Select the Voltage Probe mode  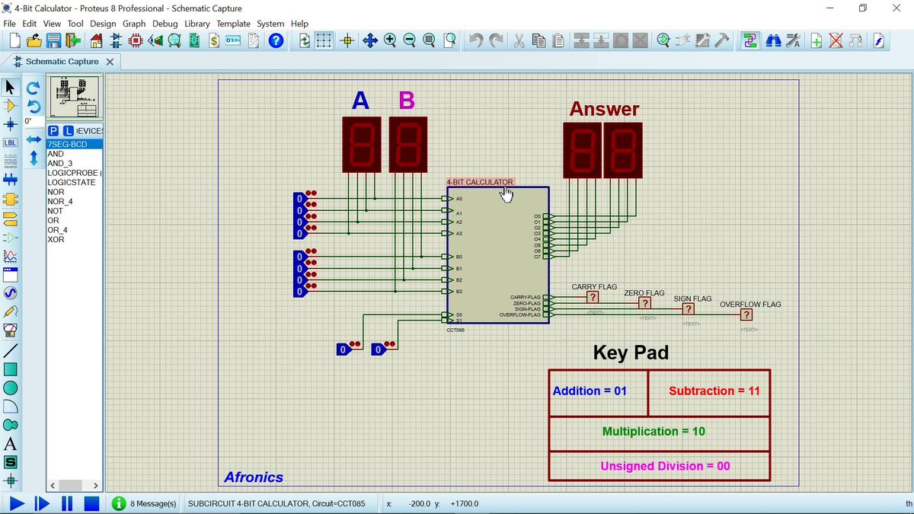pos(9,312)
